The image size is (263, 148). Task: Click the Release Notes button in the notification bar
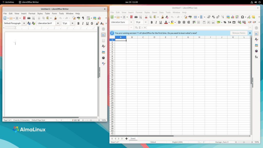coord(239,33)
